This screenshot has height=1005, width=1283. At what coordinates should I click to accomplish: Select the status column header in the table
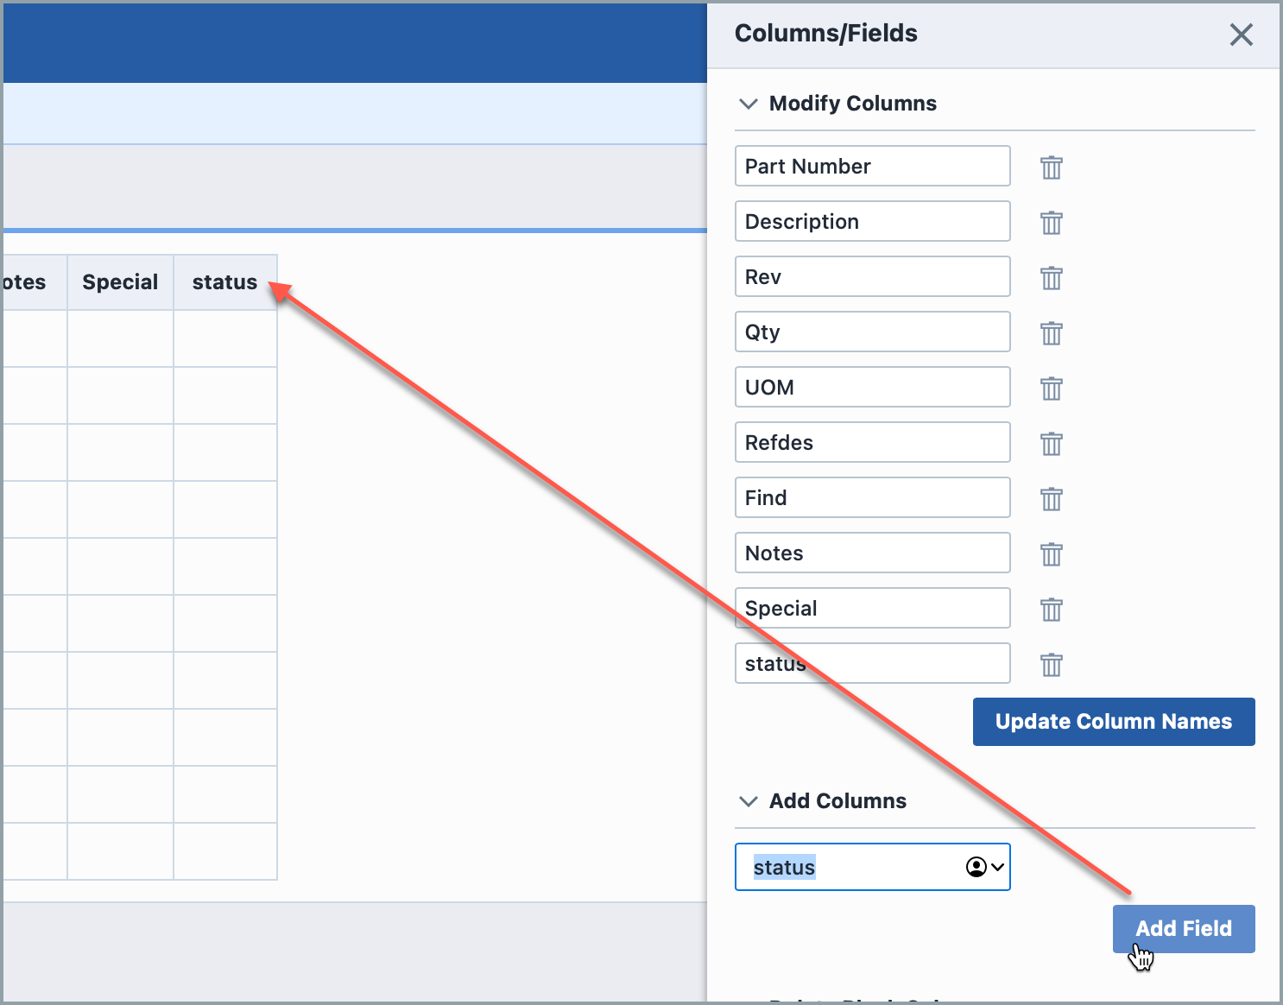(x=224, y=281)
